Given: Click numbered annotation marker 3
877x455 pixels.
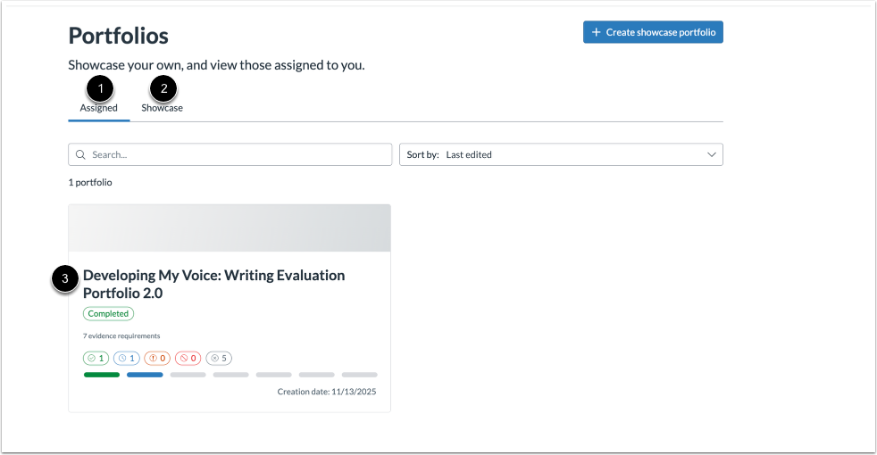Looking at the screenshot, I should coord(65,278).
